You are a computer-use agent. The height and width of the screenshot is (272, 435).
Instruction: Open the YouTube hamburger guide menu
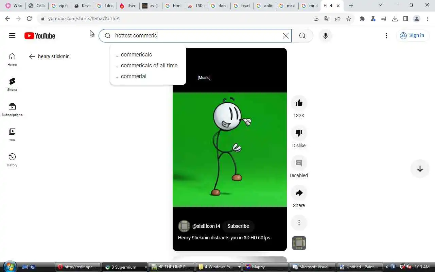12,36
